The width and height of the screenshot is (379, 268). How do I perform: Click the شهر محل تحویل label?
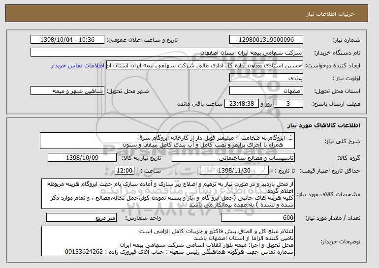coord(128,91)
